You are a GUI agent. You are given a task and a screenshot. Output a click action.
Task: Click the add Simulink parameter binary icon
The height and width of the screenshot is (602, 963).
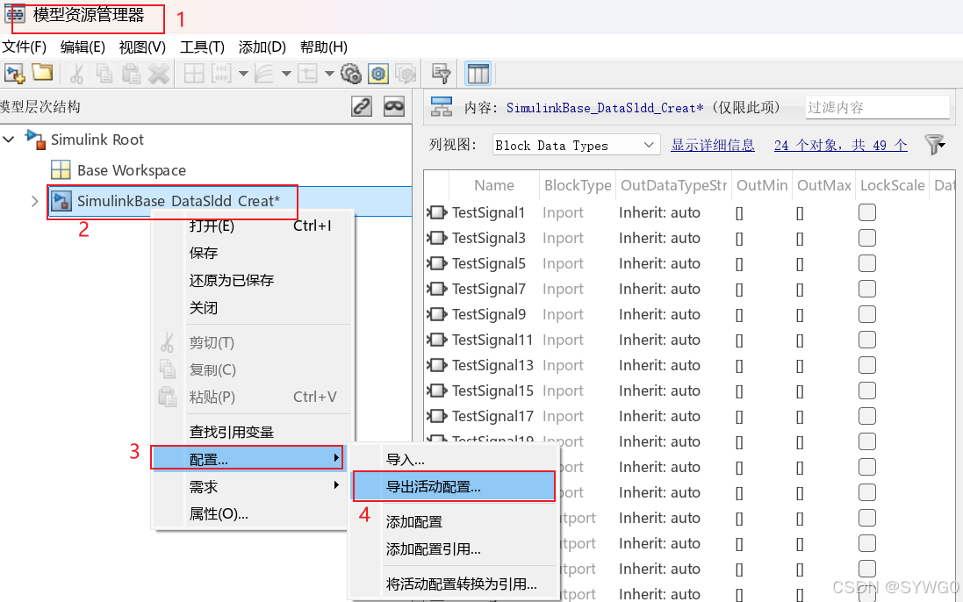coord(222,75)
